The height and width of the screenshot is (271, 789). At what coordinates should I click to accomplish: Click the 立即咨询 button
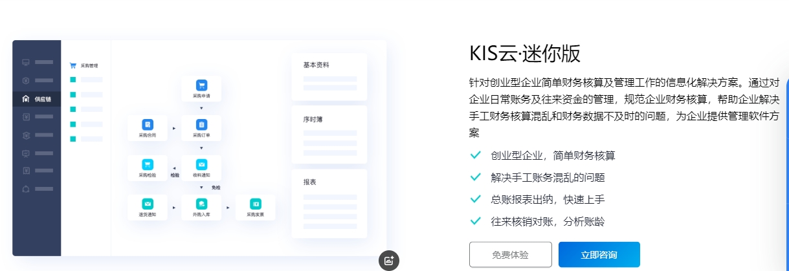pyautogui.click(x=599, y=255)
